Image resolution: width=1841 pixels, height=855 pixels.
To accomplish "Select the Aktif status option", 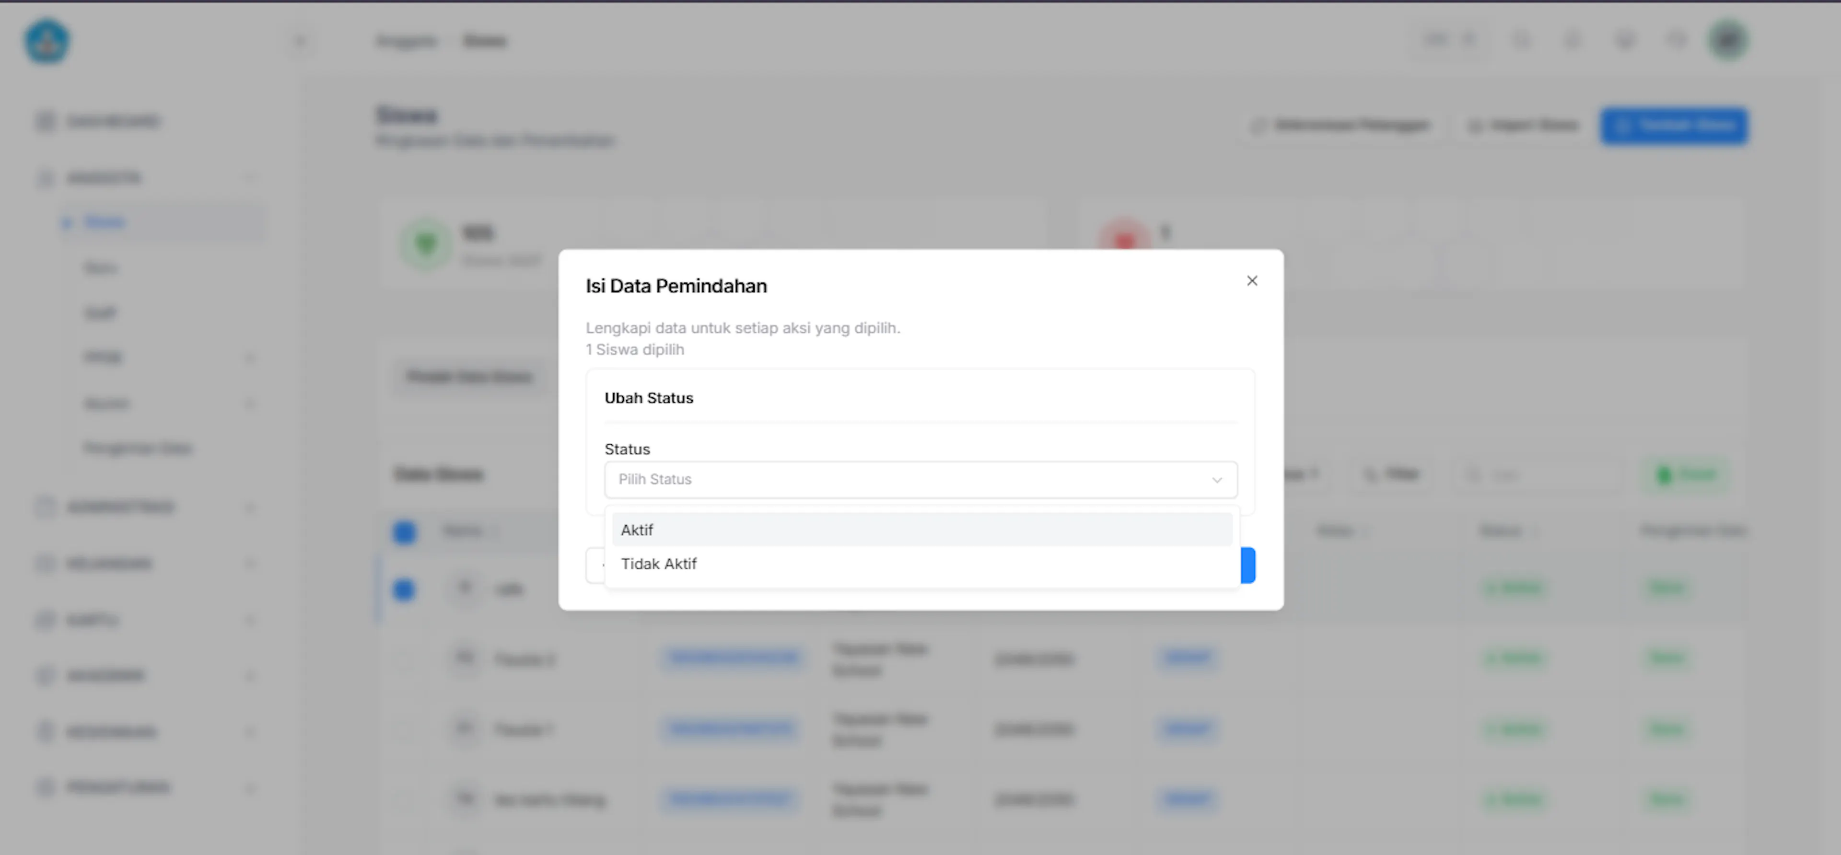I will pyautogui.click(x=922, y=529).
